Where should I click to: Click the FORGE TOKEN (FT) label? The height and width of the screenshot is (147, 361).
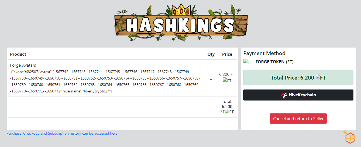tap(274, 62)
